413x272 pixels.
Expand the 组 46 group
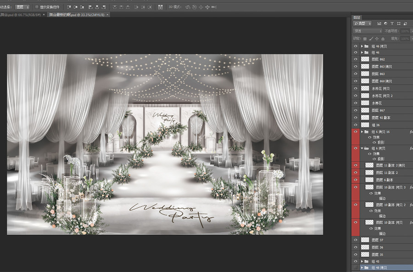[x=362, y=52]
